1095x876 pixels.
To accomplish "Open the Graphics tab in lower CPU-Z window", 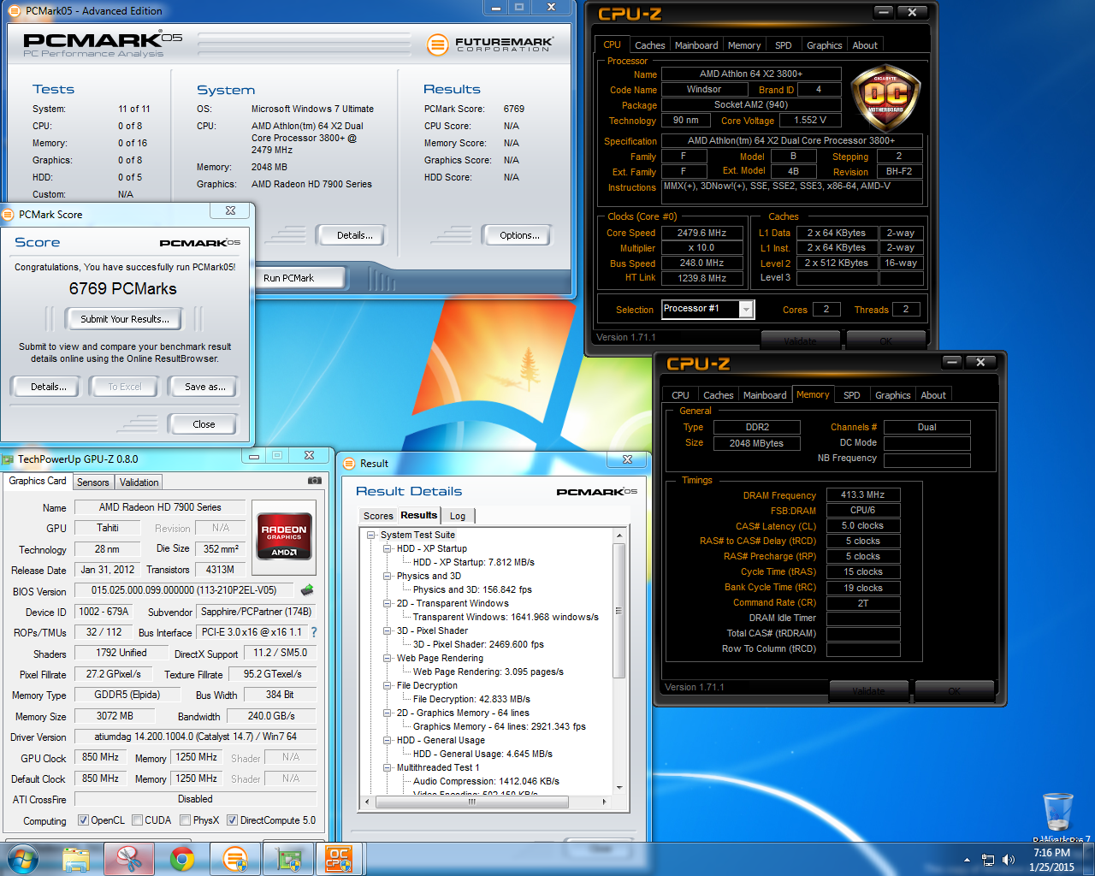I will (893, 395).
